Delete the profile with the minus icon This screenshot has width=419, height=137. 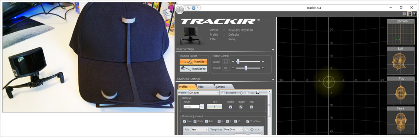[x=252, y=92]
